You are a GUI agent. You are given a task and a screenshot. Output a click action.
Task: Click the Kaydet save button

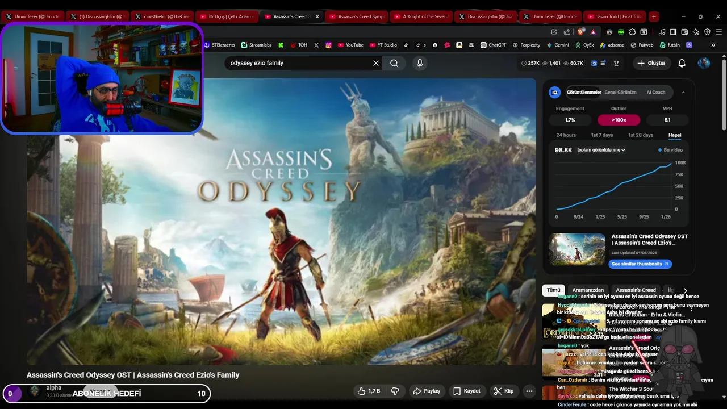467,391
